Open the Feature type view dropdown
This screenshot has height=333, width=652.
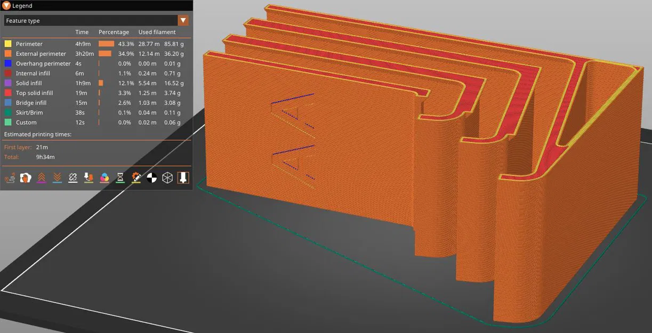96,20
